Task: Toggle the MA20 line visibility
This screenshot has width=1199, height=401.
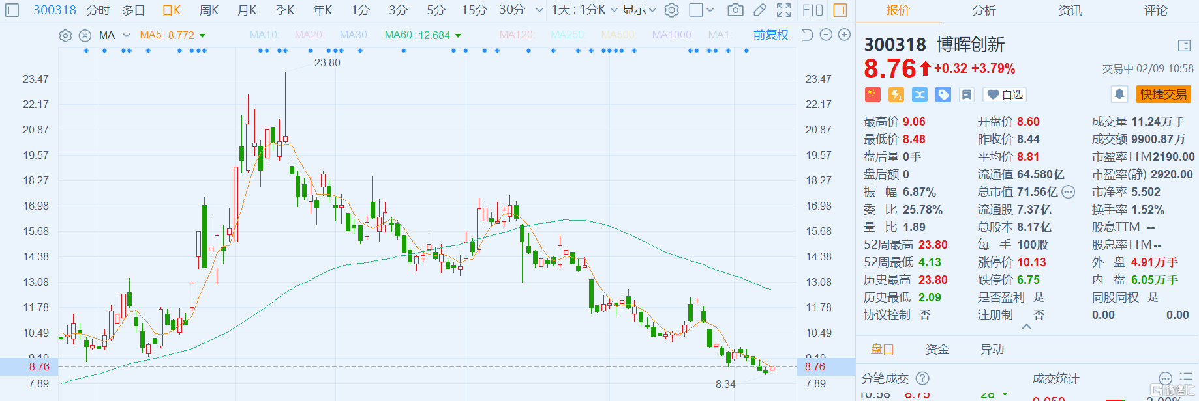Action: [x=309, y=35]
